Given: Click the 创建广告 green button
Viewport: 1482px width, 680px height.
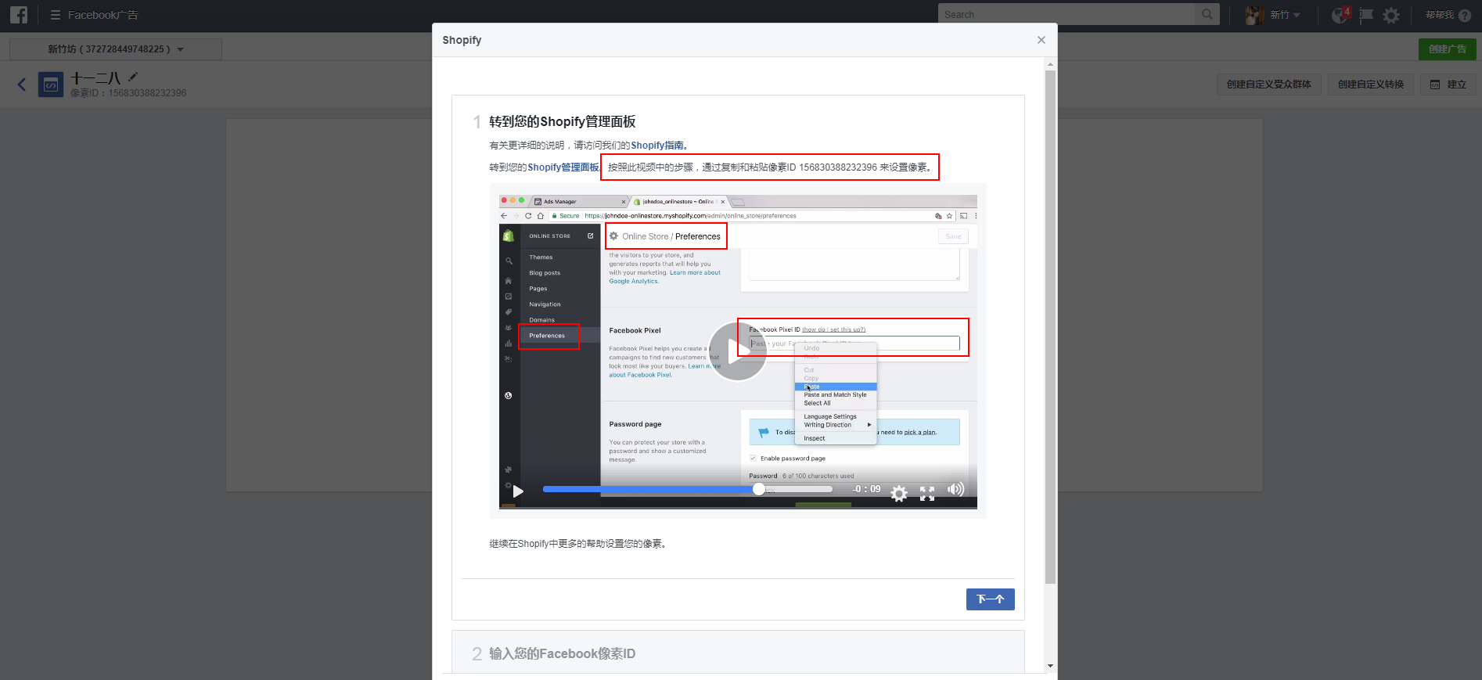Looking at the screenshot, I should [x=1447, y=49].
